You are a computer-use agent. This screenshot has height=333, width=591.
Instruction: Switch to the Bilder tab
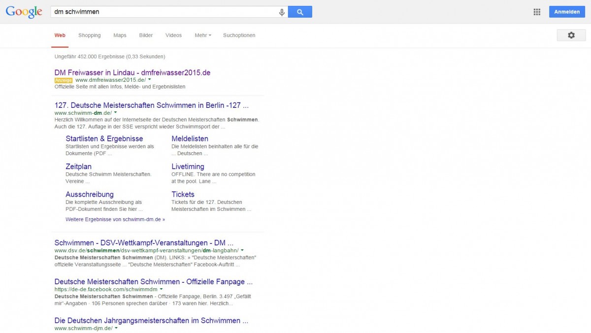pos(146,35)
